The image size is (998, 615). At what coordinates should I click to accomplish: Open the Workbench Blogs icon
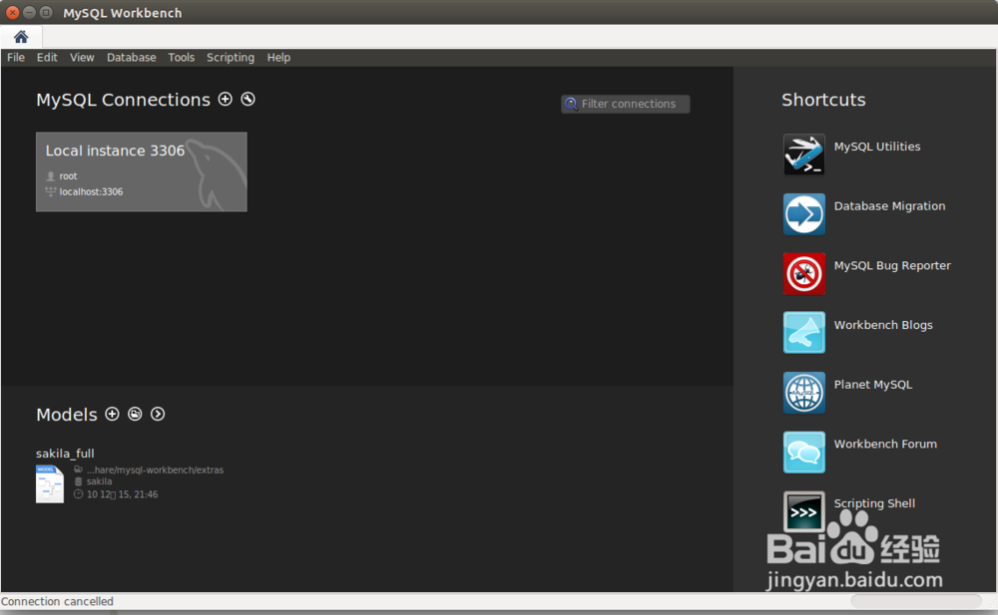[803, 333]
